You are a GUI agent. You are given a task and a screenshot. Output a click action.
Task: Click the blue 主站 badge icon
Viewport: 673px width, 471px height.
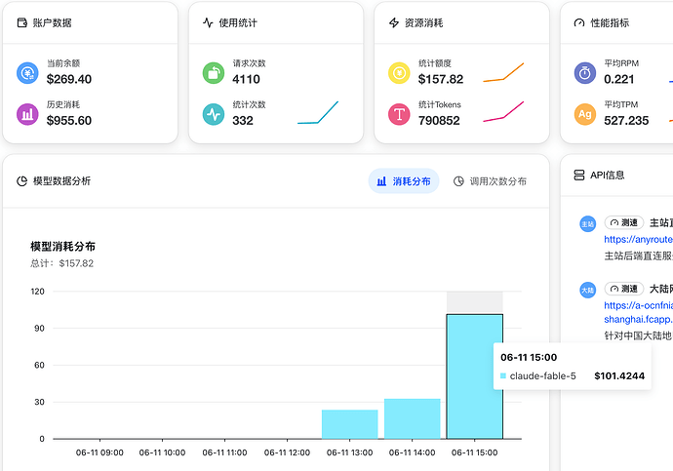pos(587,224)
